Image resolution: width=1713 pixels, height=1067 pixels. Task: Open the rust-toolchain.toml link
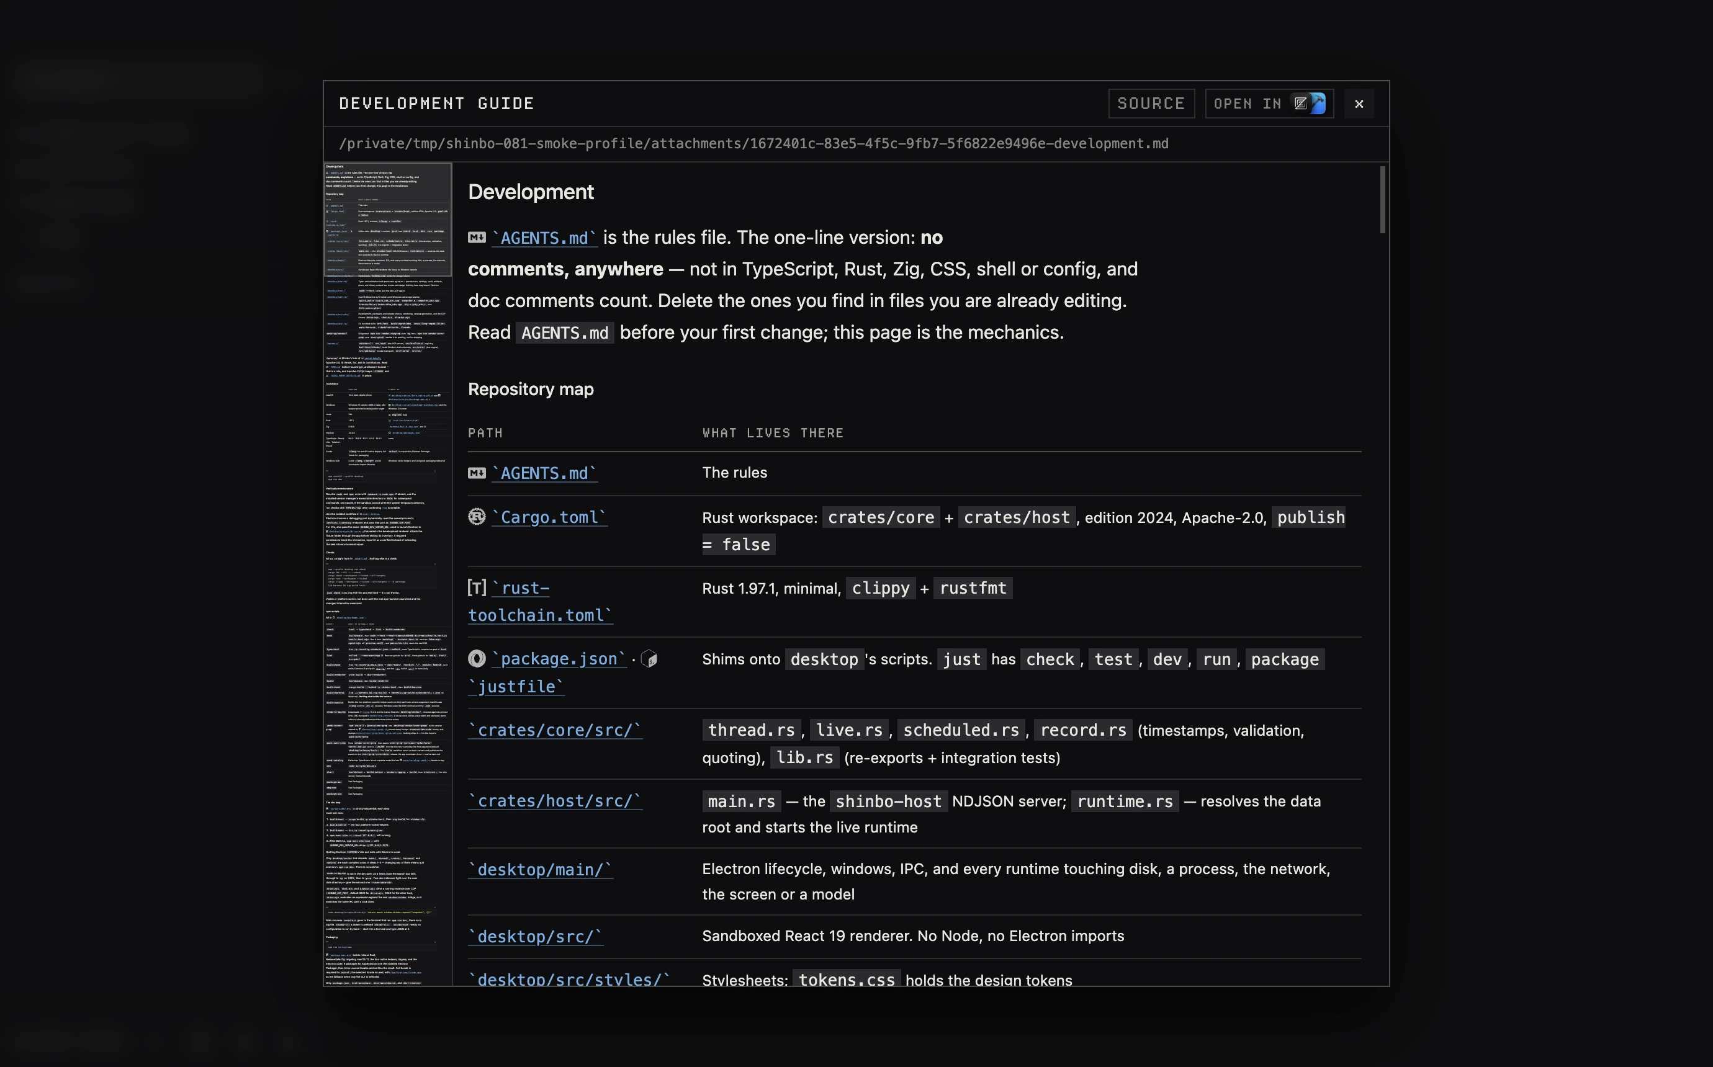[541, 602]
